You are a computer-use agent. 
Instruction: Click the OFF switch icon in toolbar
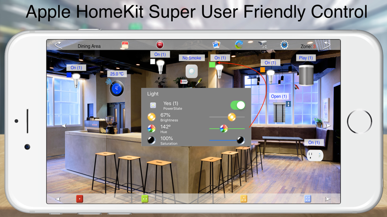tap(125, 45)
